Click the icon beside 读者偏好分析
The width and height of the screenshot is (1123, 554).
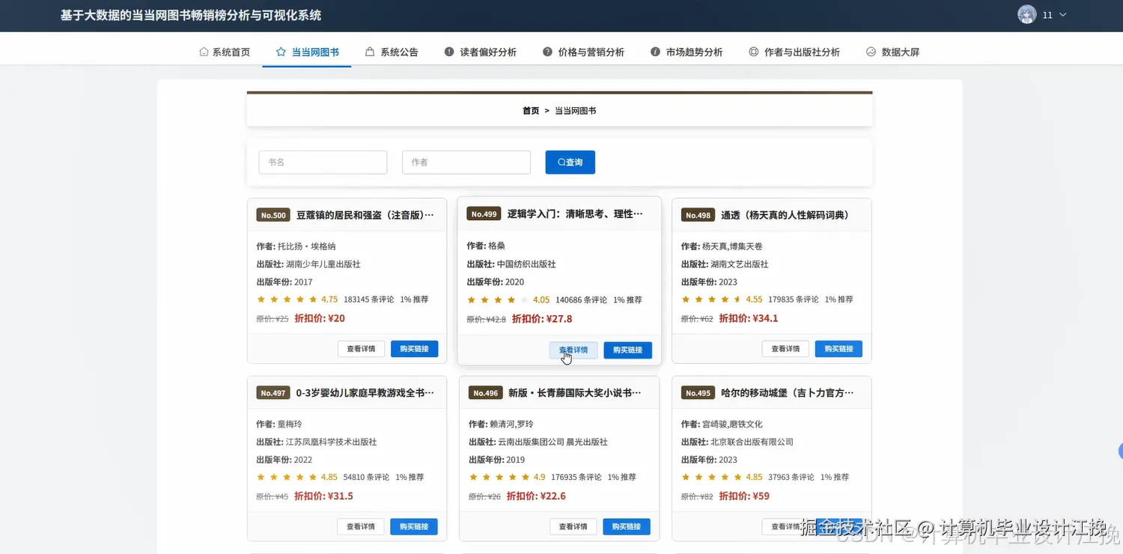point(449,52)
